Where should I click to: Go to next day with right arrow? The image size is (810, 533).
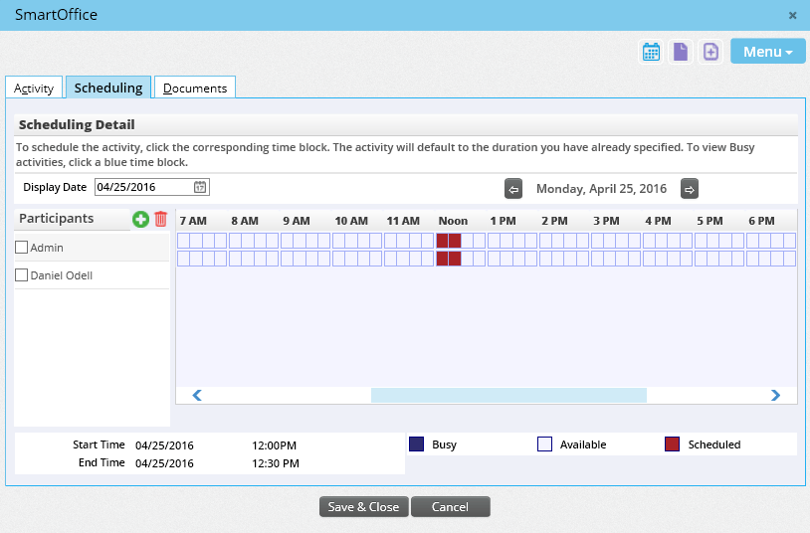[689, 189]
